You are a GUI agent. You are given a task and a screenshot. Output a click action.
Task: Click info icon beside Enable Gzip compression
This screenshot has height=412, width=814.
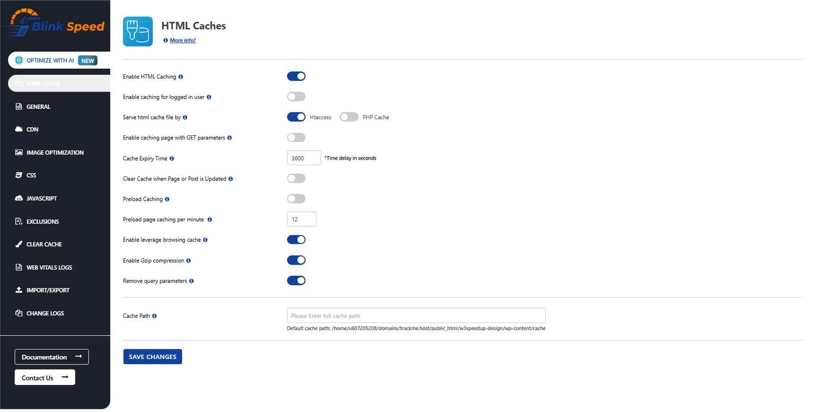point(189,261)
